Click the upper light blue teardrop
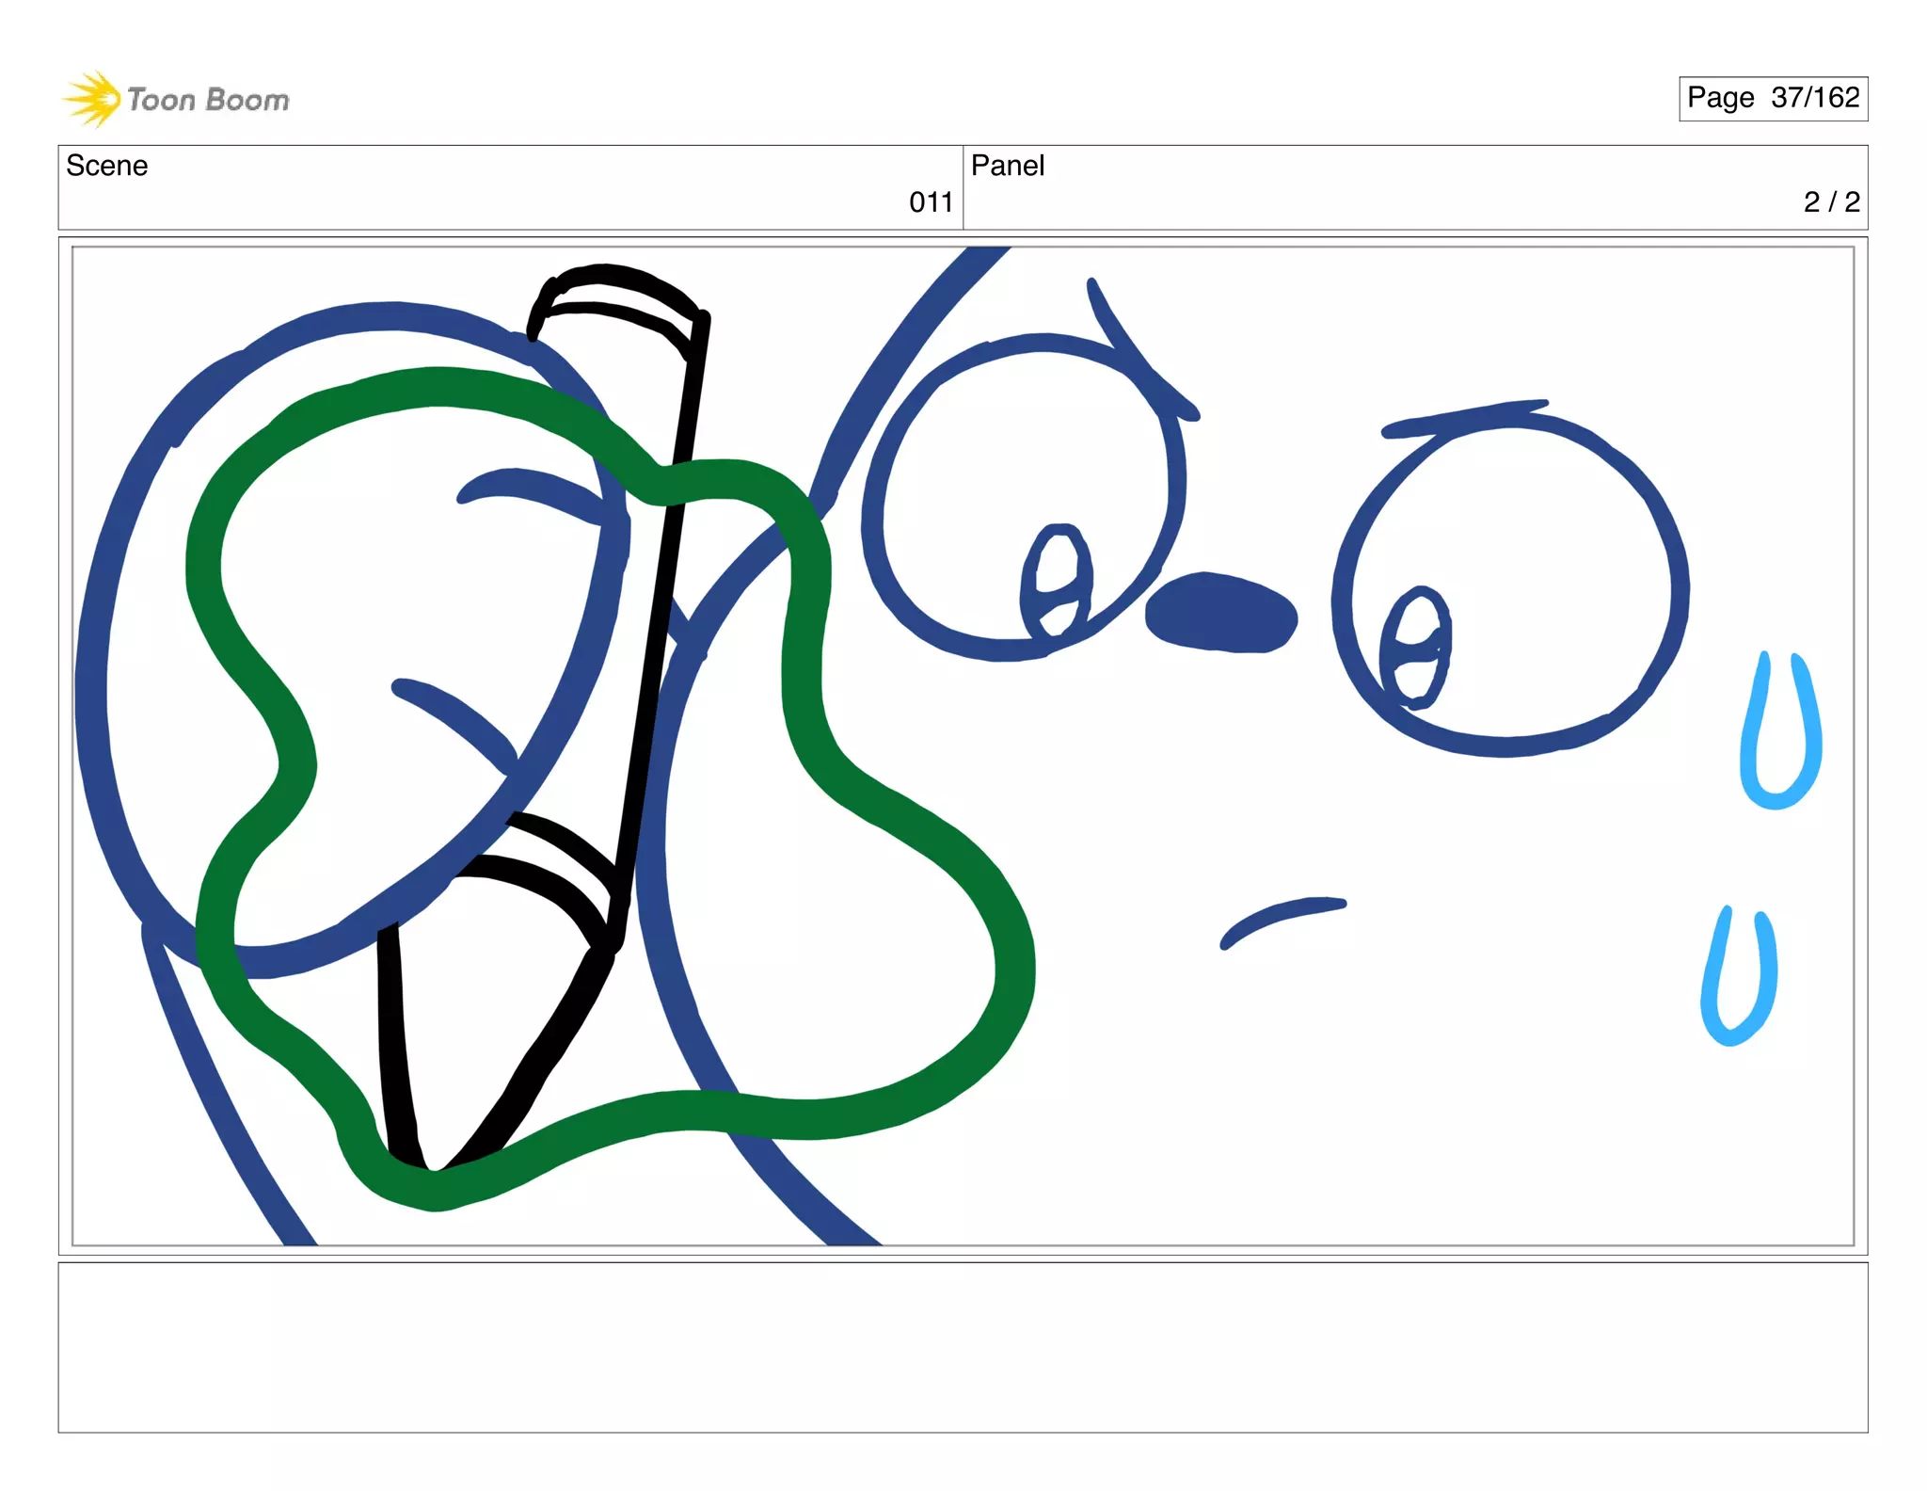1927x1491 pixels. (x=1779, y=734)
